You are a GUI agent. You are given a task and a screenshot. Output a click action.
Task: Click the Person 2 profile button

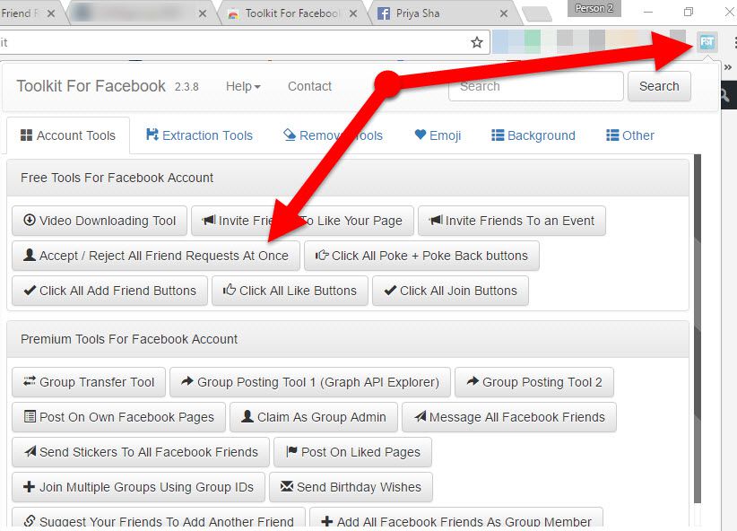pyautogui.click(x=594, y=8)
